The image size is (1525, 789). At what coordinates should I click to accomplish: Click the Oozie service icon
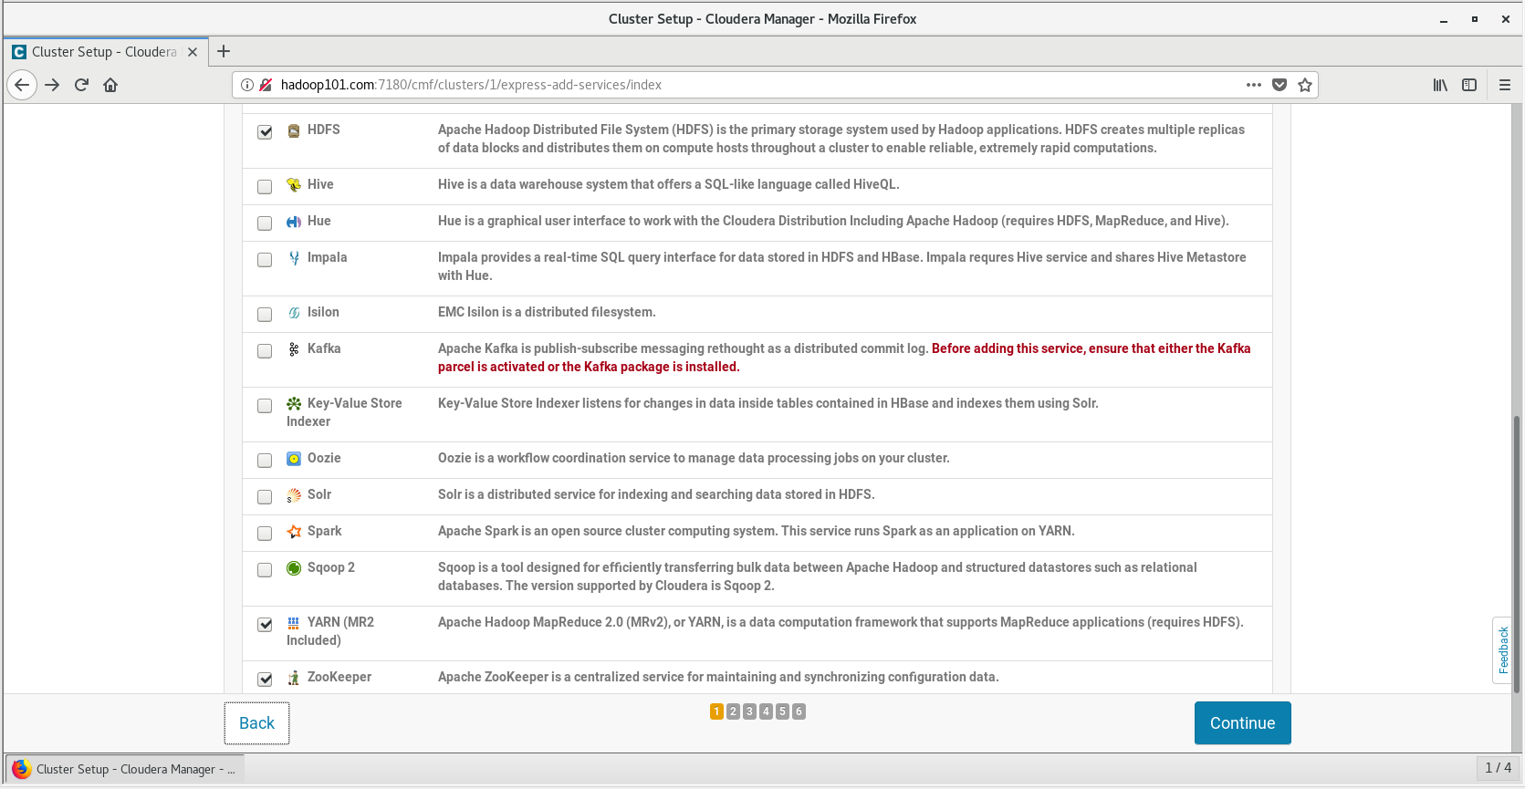(294, 459)
